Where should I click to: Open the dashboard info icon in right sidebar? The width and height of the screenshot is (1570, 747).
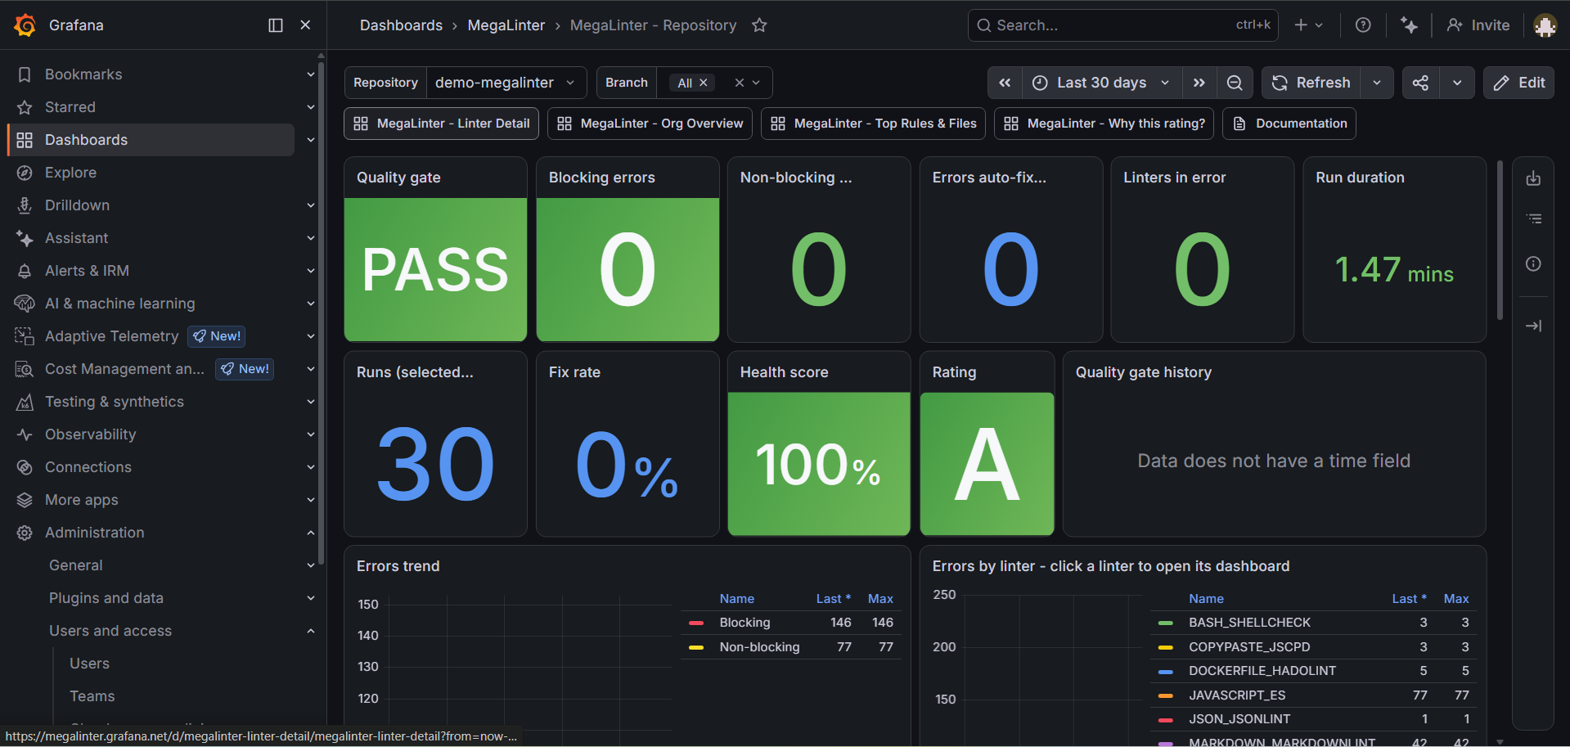point(1533,263)
